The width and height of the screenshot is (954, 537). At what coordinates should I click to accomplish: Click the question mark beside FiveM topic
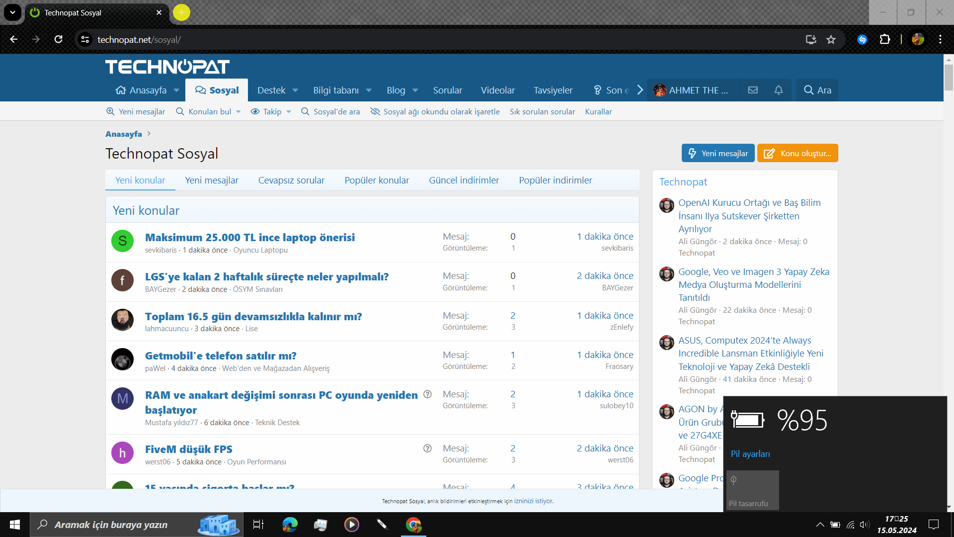coord(427,448)
